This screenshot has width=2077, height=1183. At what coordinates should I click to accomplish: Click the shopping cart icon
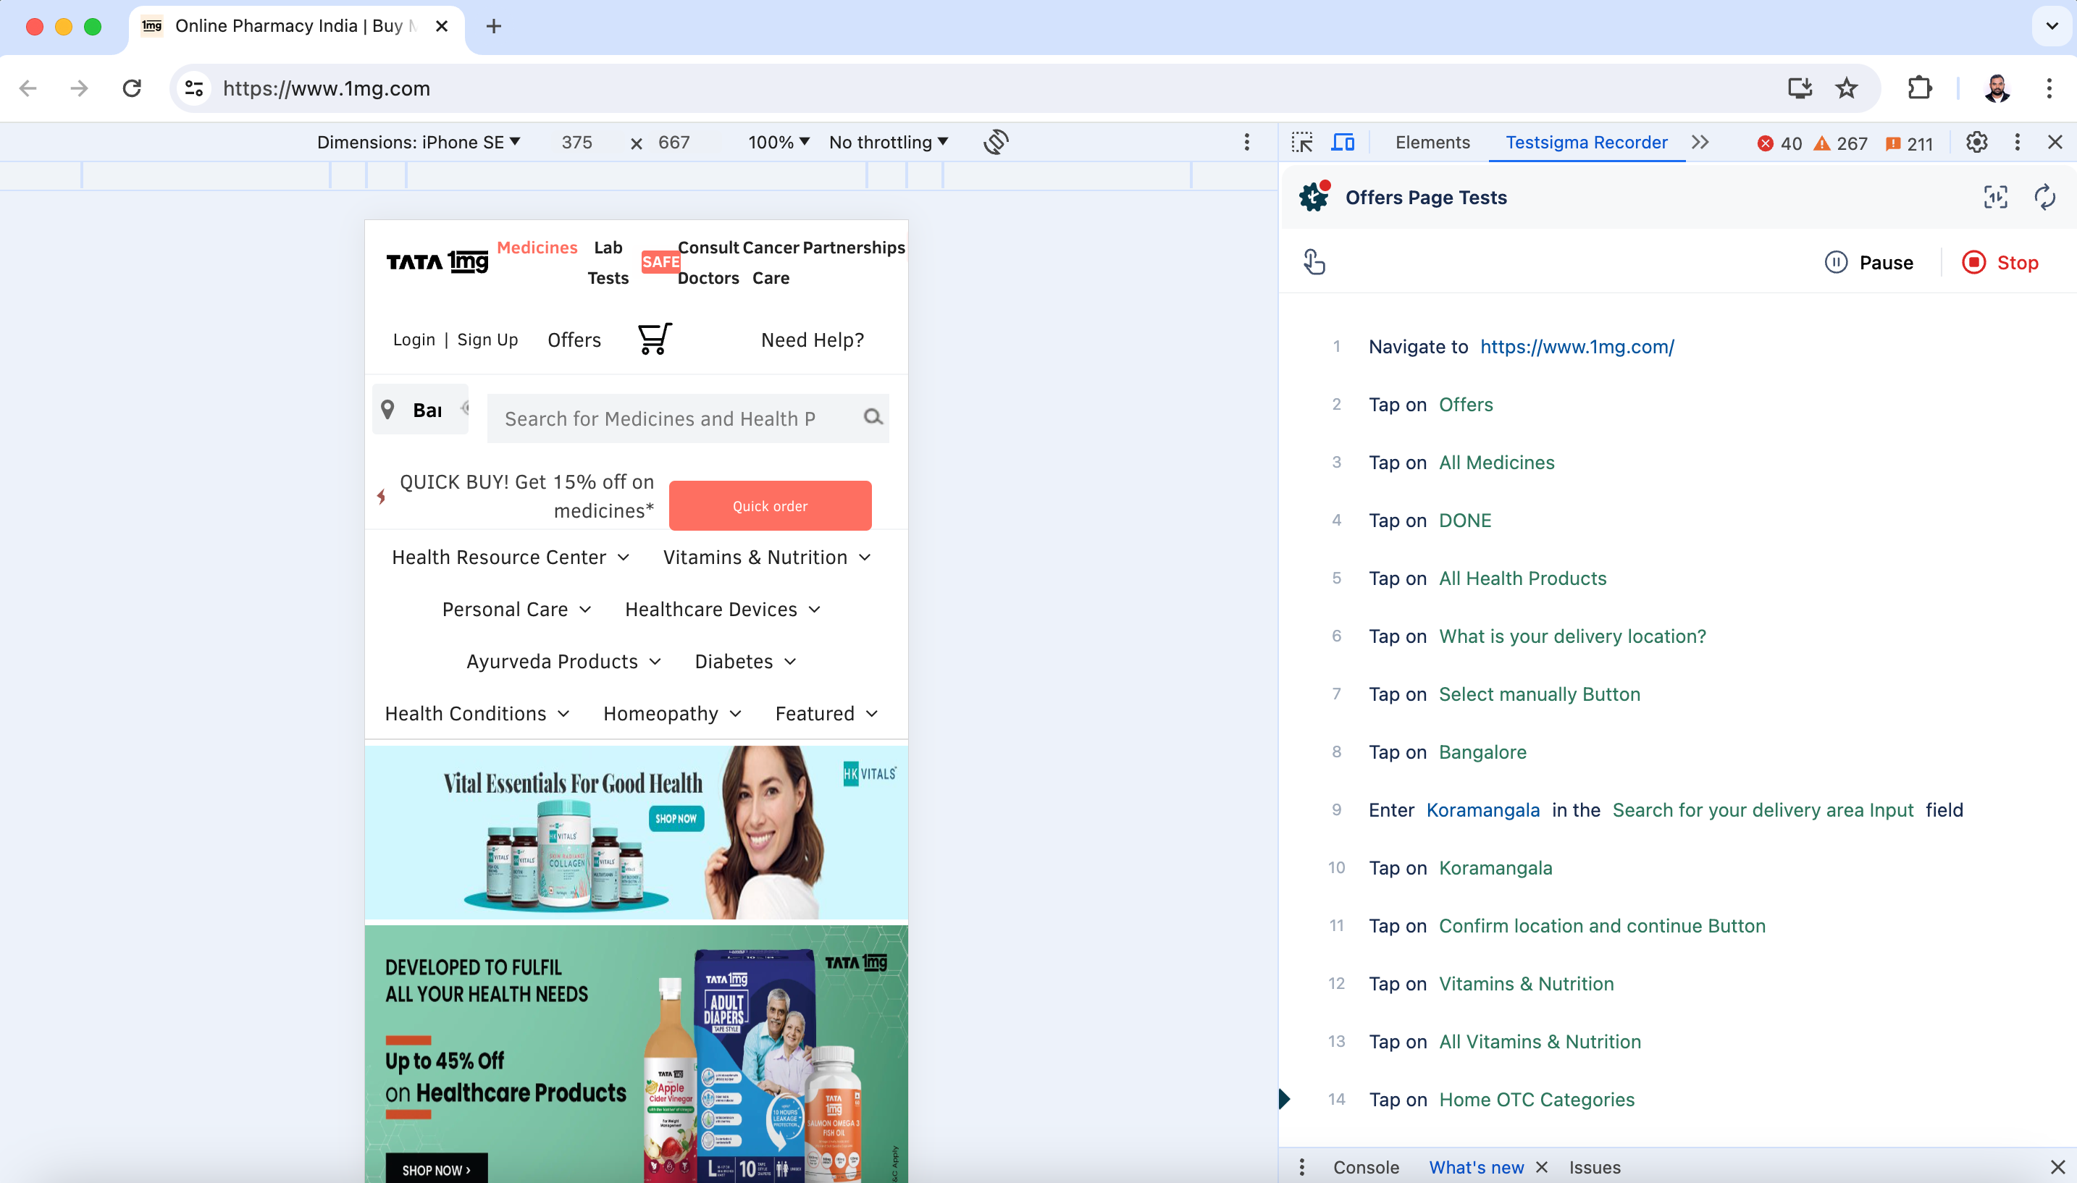pyautogui.click(x=654, y=339)
